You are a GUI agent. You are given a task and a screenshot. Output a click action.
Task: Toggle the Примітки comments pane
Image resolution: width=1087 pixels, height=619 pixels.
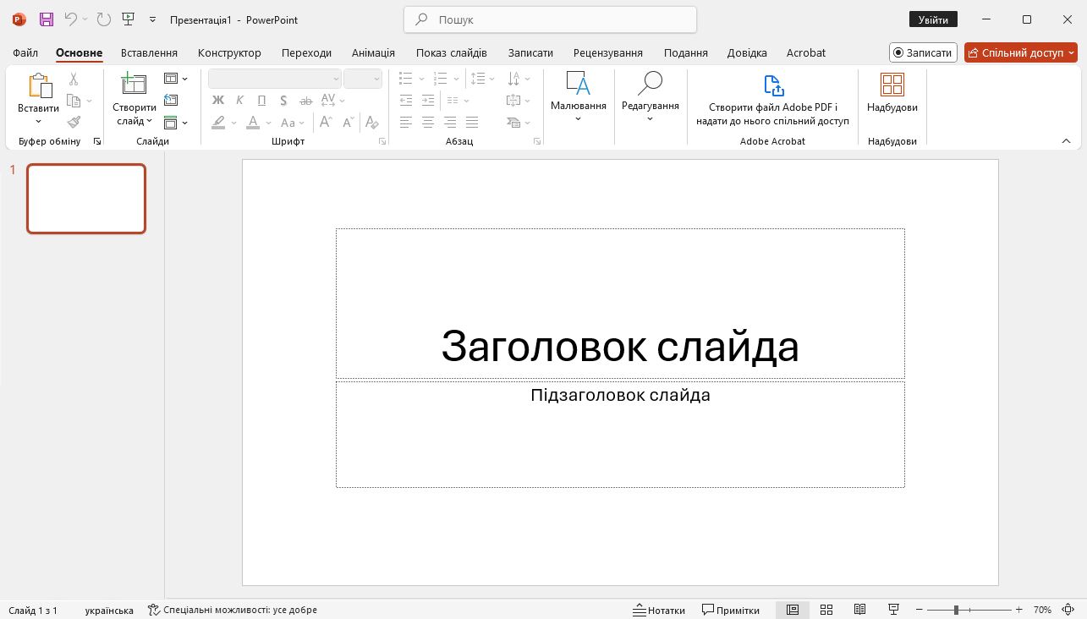[x=731, y=610]
